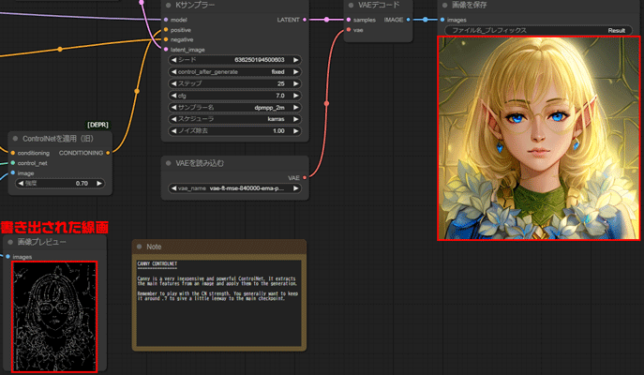
Task: Decrease the シード value with left arrow
Action: [x=173, y=60]
